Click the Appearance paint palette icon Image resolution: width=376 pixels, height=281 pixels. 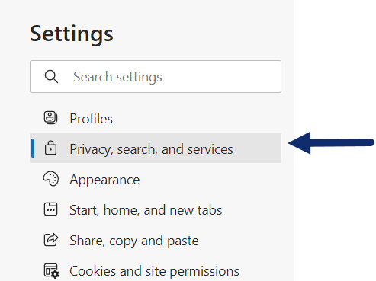point(51,178)
